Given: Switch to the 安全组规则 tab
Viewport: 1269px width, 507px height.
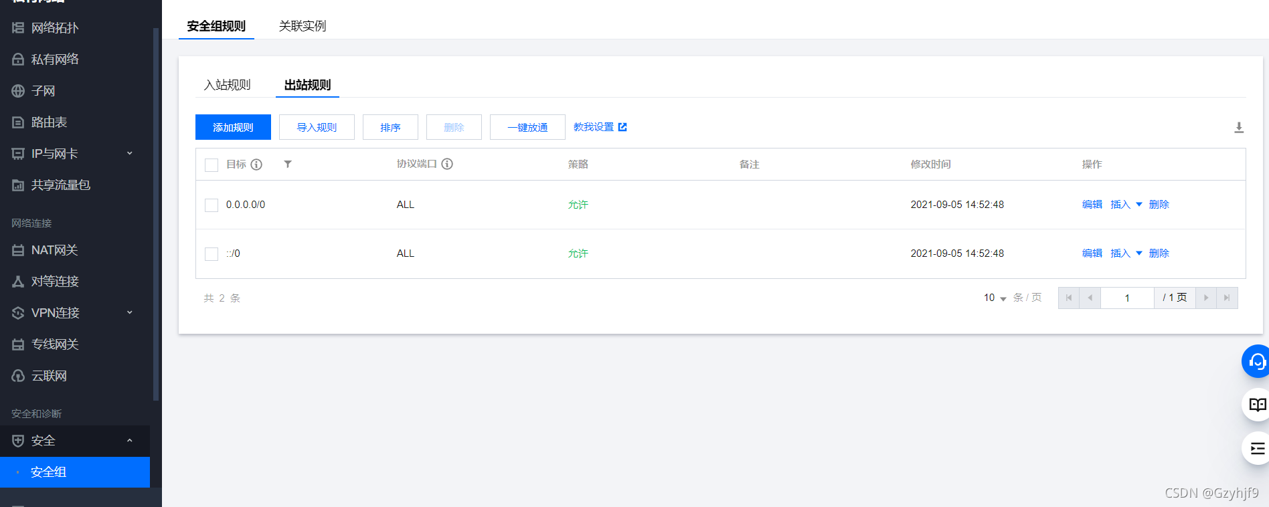Looking at the screenshot, I should (x=216, y=26).
